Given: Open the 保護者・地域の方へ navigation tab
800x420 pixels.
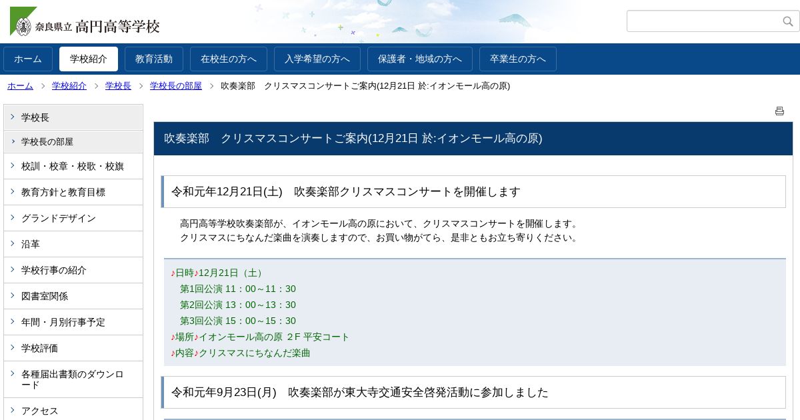Looking at the screenshot, I should 420,59.
